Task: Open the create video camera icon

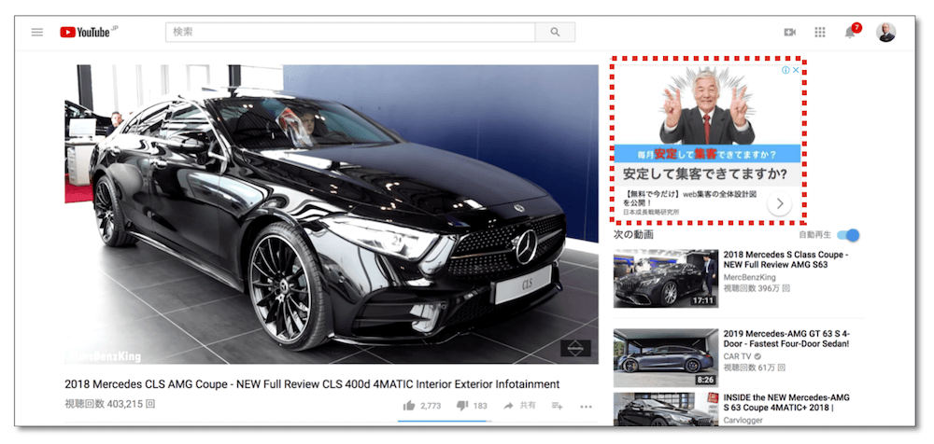Action: click(790, 32)
